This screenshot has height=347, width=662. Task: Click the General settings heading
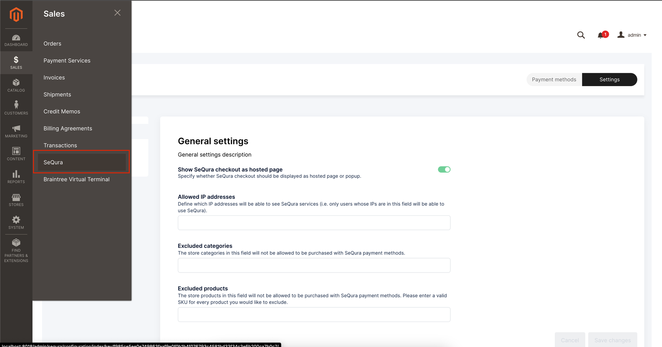point(213,141)
